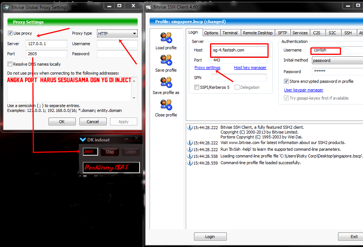
Task: Click the proxy exclusion list scrollbar
Action: point(134,89)
